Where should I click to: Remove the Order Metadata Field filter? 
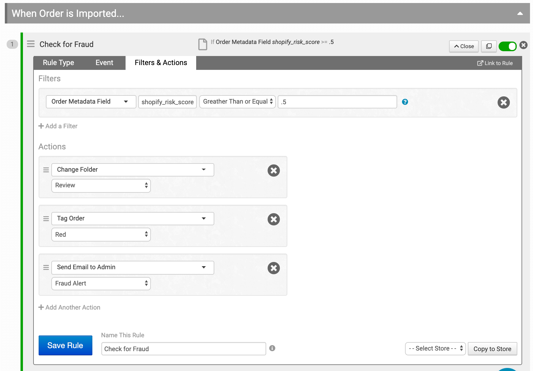503,102
